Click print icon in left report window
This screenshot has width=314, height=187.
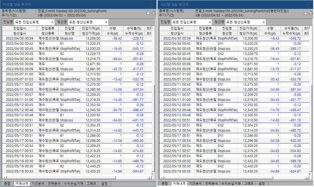click(x=154, y=13)
